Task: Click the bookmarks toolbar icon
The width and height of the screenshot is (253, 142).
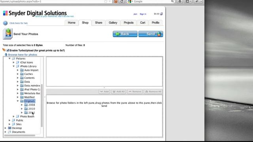Action: click(x=188, y=2)
